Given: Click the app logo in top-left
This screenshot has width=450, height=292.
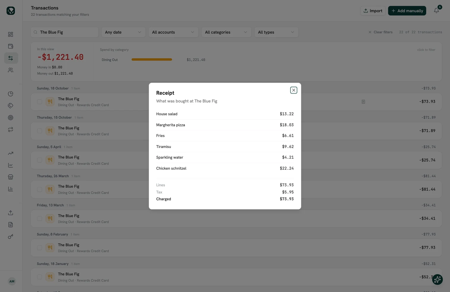Looking at the screenshot, I should tap(11, 11).
